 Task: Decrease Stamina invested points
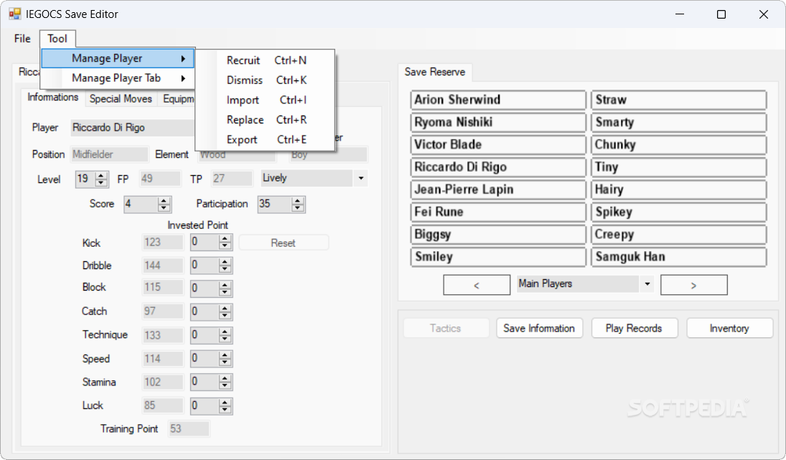pos(225,385)
